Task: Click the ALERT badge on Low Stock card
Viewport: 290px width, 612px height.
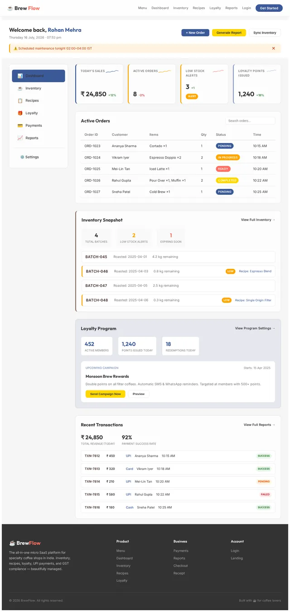Action: pyautogui.click(x=192, y=96)
